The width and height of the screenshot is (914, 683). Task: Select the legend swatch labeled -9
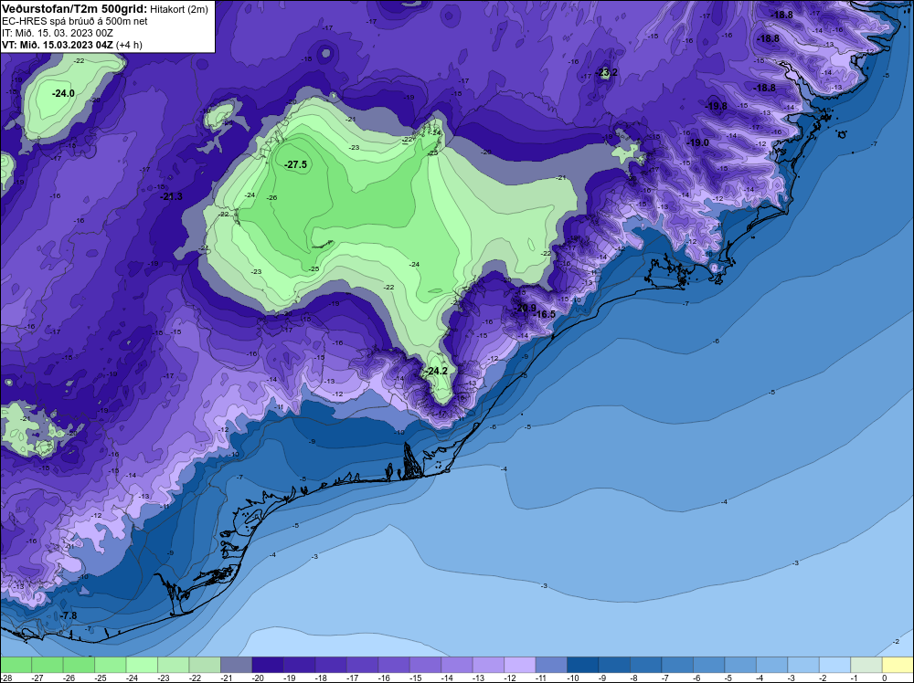pos(614,665)
